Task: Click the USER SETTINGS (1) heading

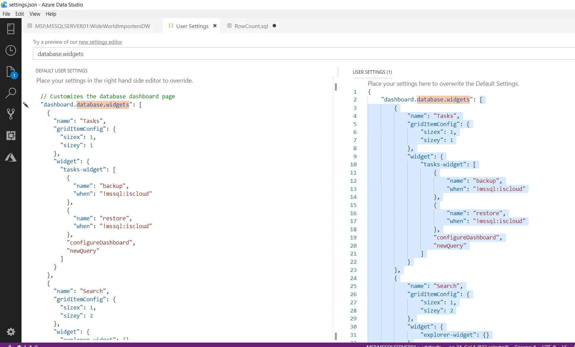Action: [x=372, y=72]
